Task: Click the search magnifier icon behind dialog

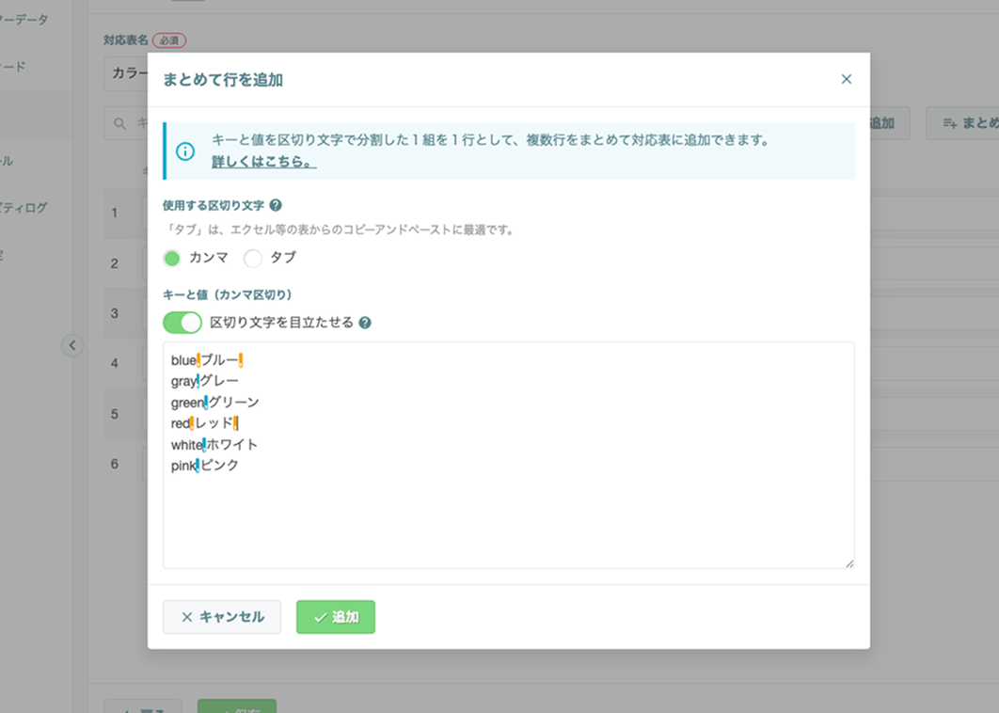Action: pyautogui.click(x=119, y=123)
